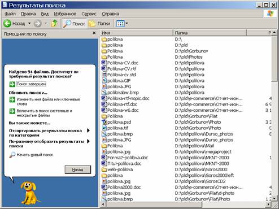Image resolution: width=279 pixels, height=209 pixels.
Task: Open the Избранное menu
Action: (65, 14)
